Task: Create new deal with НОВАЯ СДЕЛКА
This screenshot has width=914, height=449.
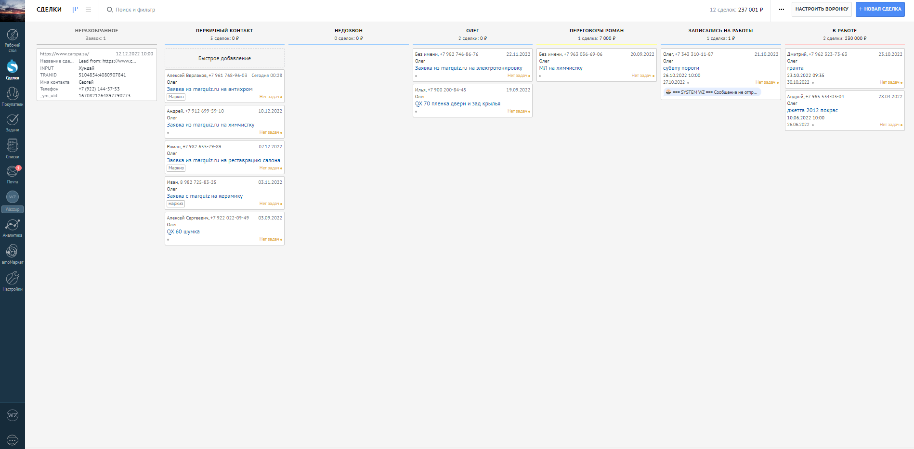Action: click(x=880, y=9)
